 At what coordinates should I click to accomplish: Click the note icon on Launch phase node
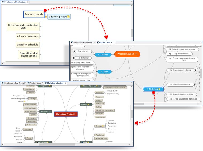[68, 17]
